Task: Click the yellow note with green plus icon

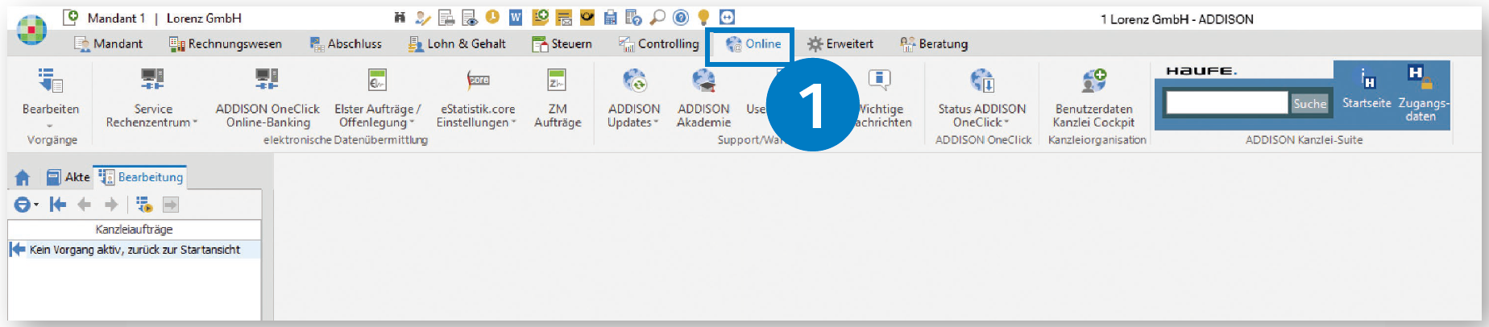Action: 541,17
